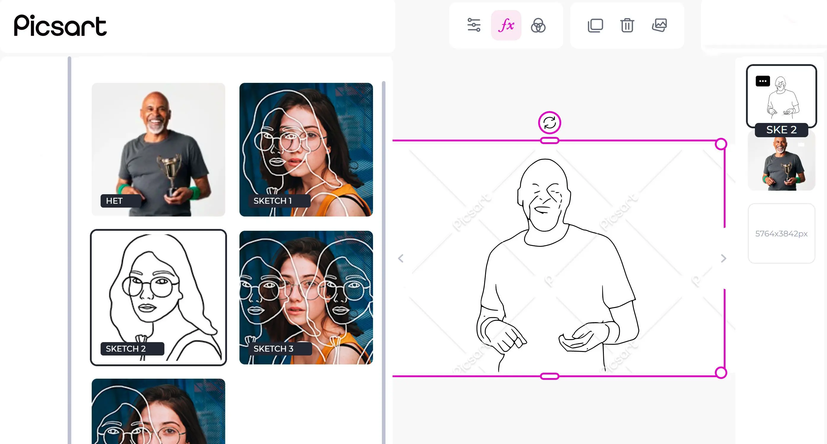Apply SKETCH 2 line art style
The image size is (827, 444).
tap(158, 297)
